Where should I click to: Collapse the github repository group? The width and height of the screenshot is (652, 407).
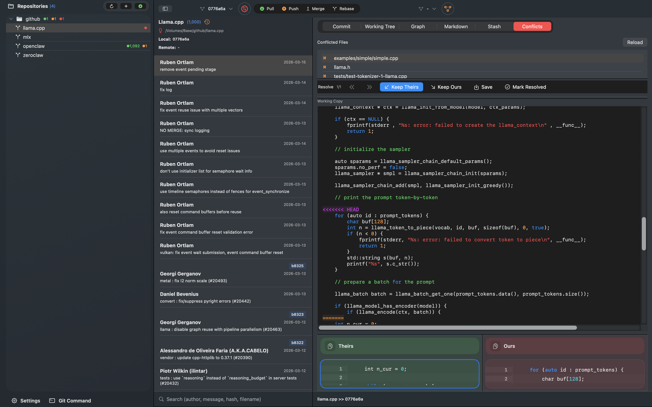pyautogui.click(x=10, y=18)
